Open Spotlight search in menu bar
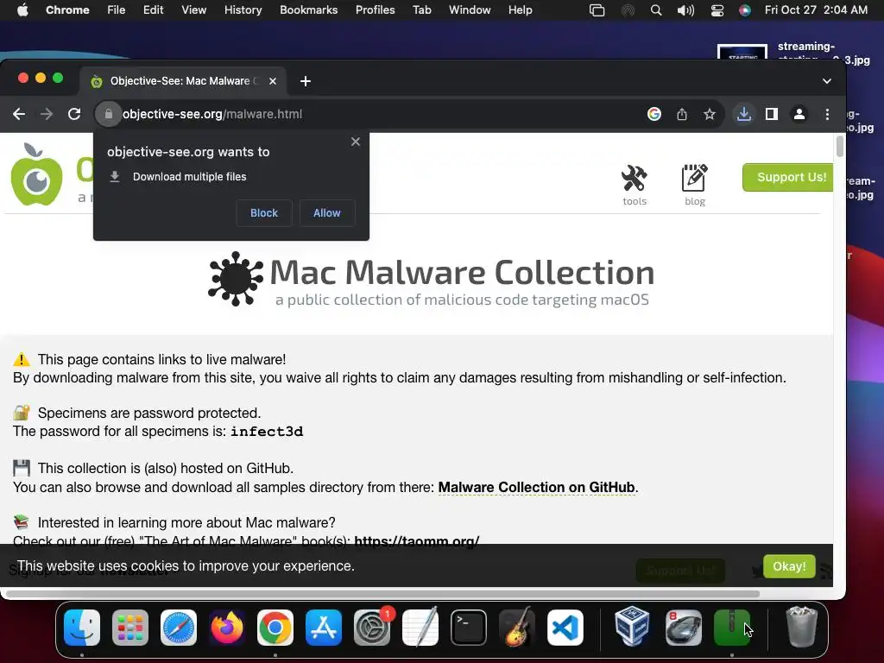This screenshot has height=663, width=884. [x=656, y=10]
